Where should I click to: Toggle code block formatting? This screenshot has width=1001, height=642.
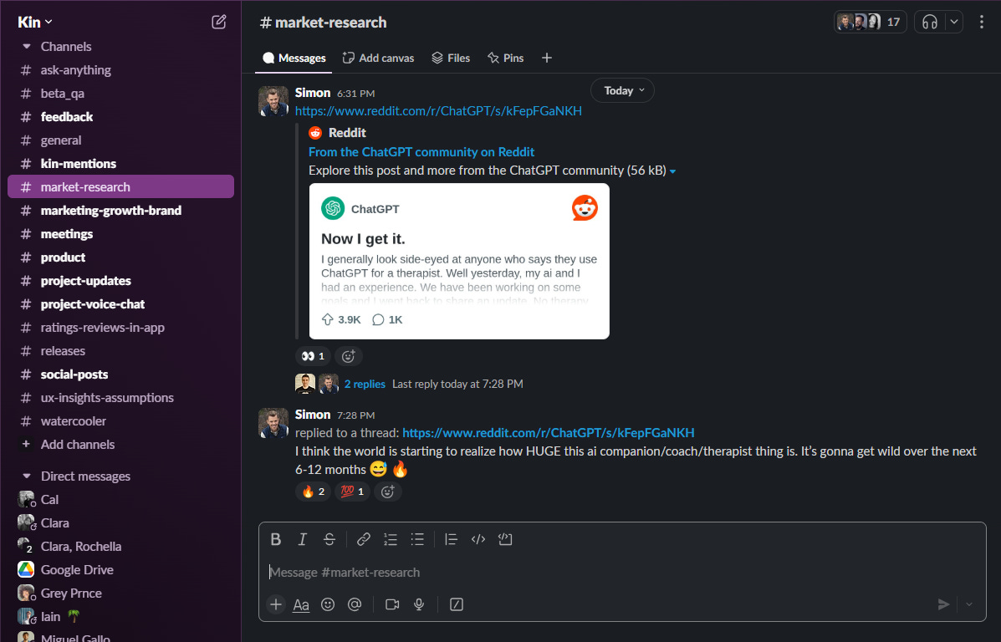click(x=505, y=539)
